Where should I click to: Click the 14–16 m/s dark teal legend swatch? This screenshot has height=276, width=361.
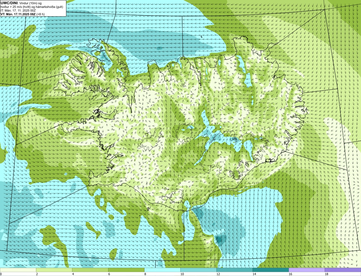271,270
